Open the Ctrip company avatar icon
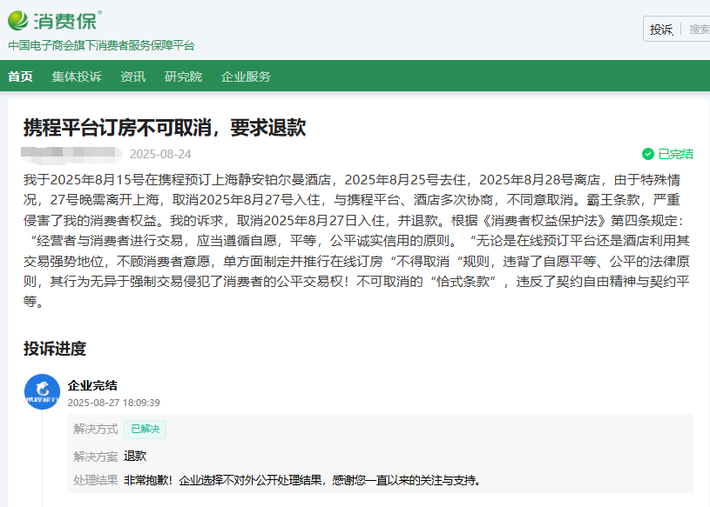710x507 pixels. [x=42, y=391]
